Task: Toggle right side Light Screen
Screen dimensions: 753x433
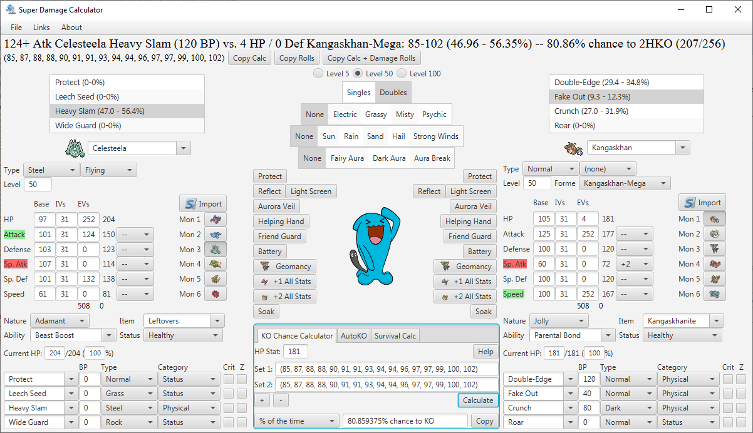Action: tap(470, 191)
